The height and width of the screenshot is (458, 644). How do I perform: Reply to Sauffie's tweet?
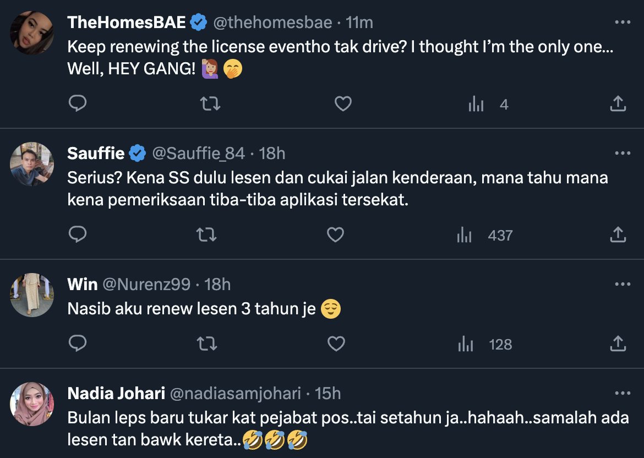click(78, 235)
